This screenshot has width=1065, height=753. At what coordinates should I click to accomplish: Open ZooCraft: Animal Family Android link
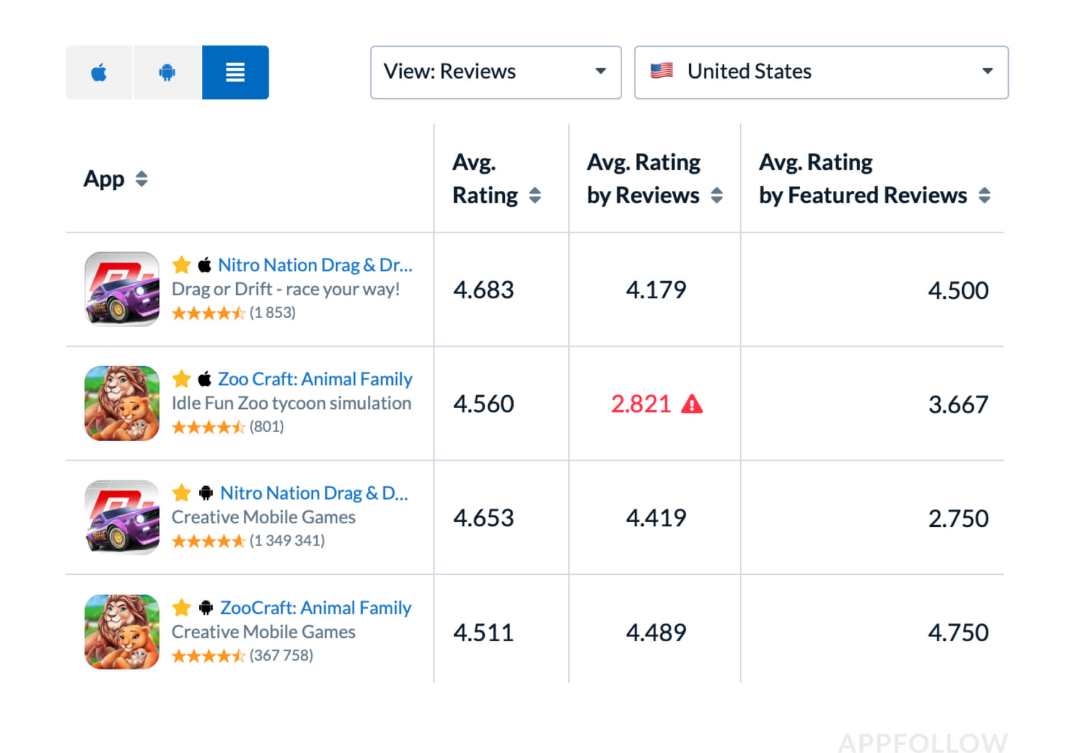[x=316, y=608]
